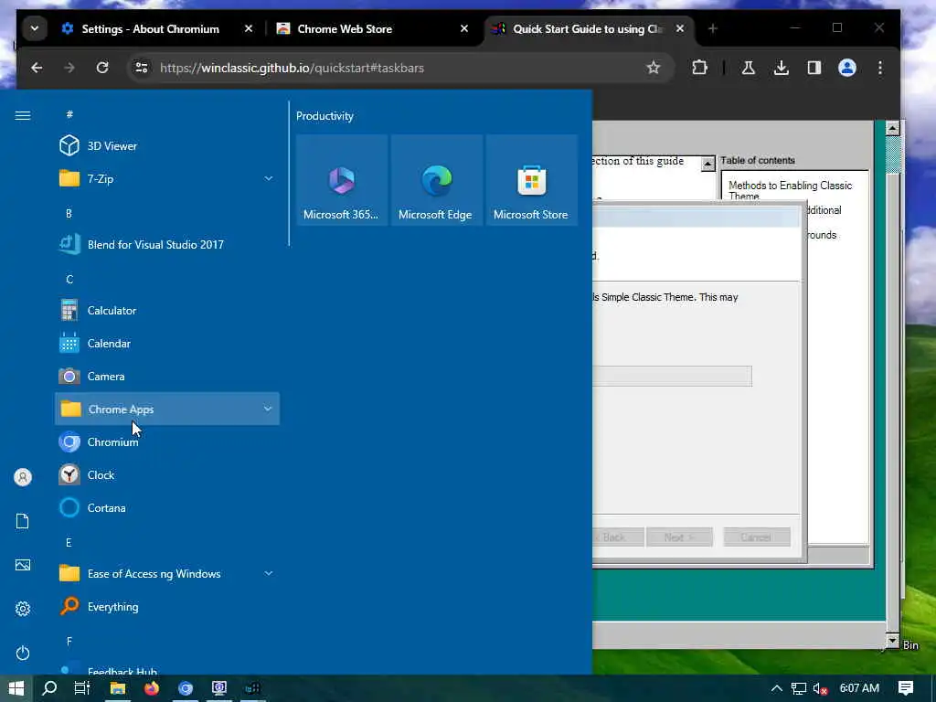Close the Chrome Web Store tab
Screen dimensions: 936x702
463,28
